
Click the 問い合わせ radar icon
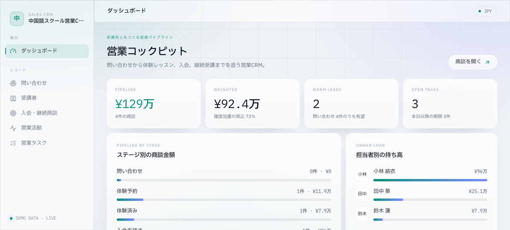(13, 83)
